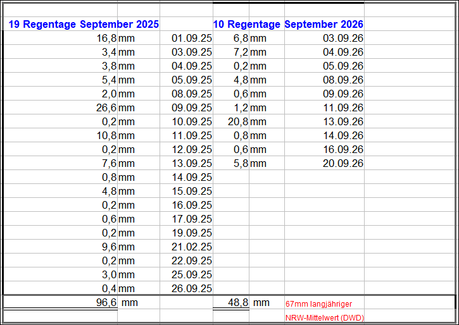
Task: Click the mm unit beside 96,6
Action: [130, 302]
